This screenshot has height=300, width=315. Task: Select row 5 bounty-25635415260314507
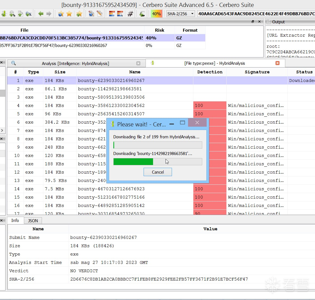pyautogui.click(x=161, y=114)
